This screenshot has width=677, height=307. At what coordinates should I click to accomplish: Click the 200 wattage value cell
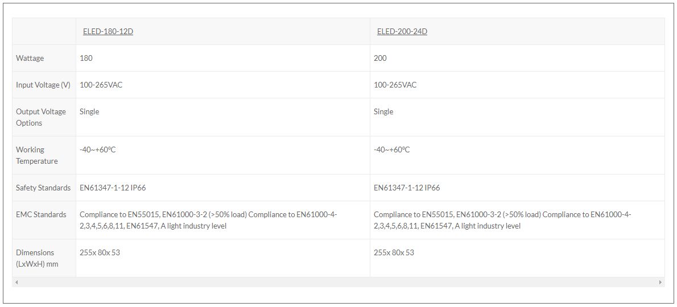380,58
